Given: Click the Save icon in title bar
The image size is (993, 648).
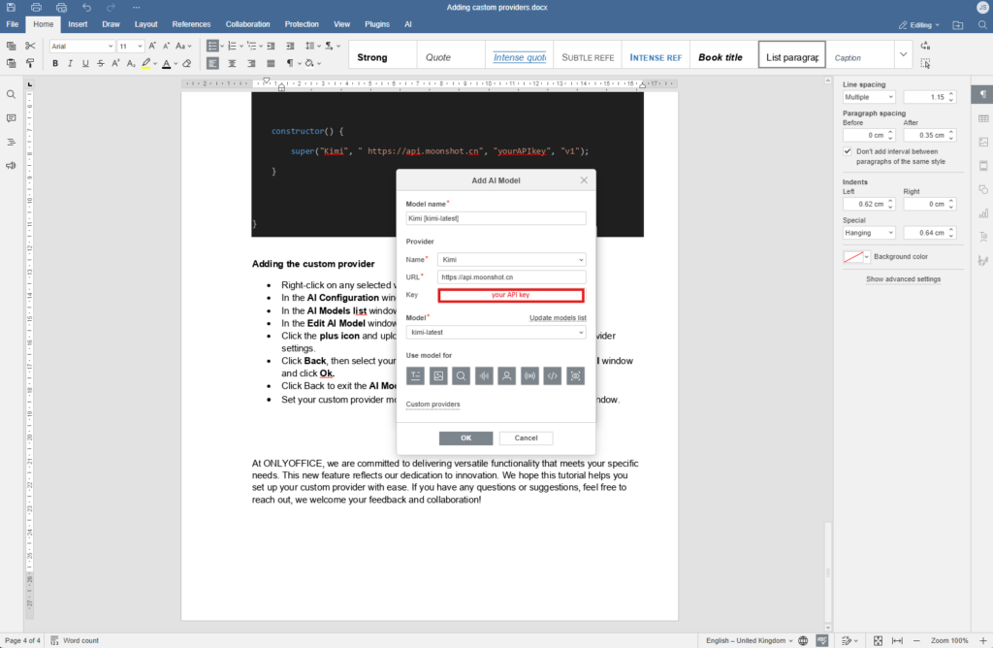Looking at the screenshot, I should click(11, 8).
